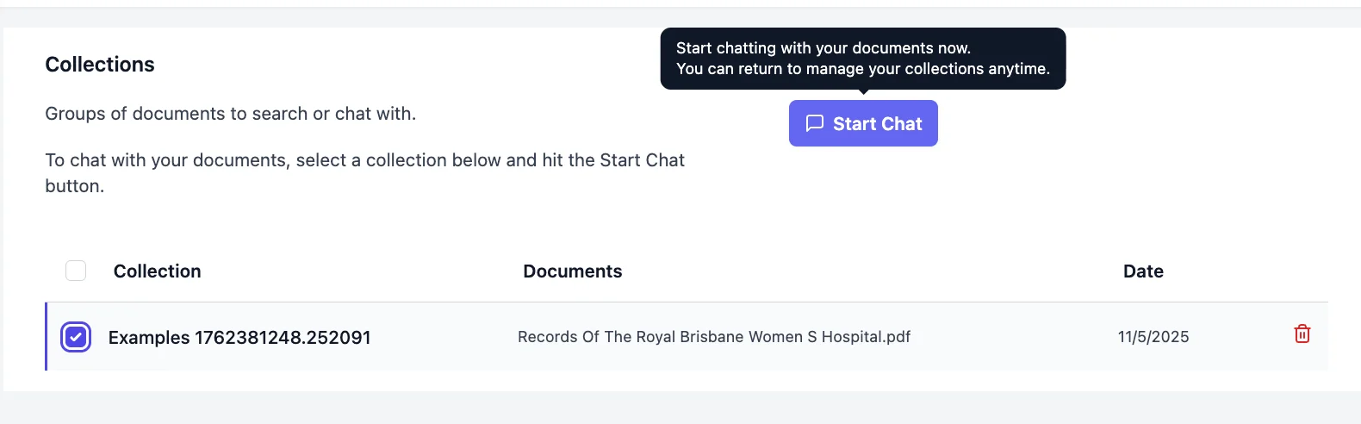Screen dimensions: 1361x424
Task: Click the chat bubble icon in Start Chat
Action: tap(814, 123)
